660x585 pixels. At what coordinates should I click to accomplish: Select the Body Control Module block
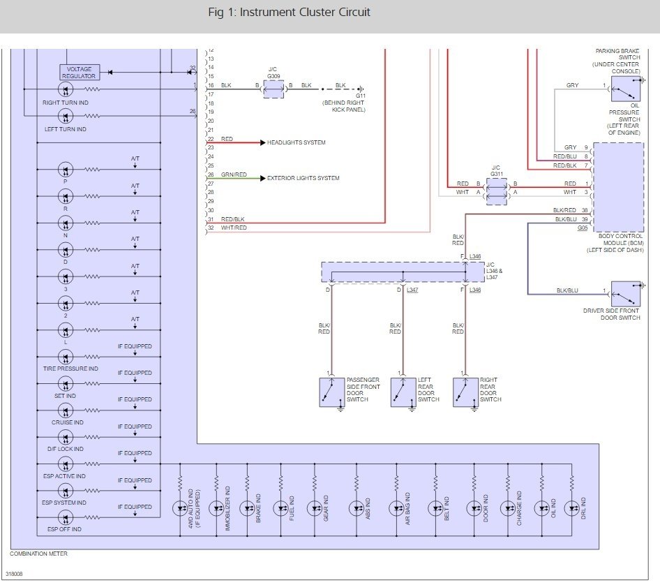(618, 187)
